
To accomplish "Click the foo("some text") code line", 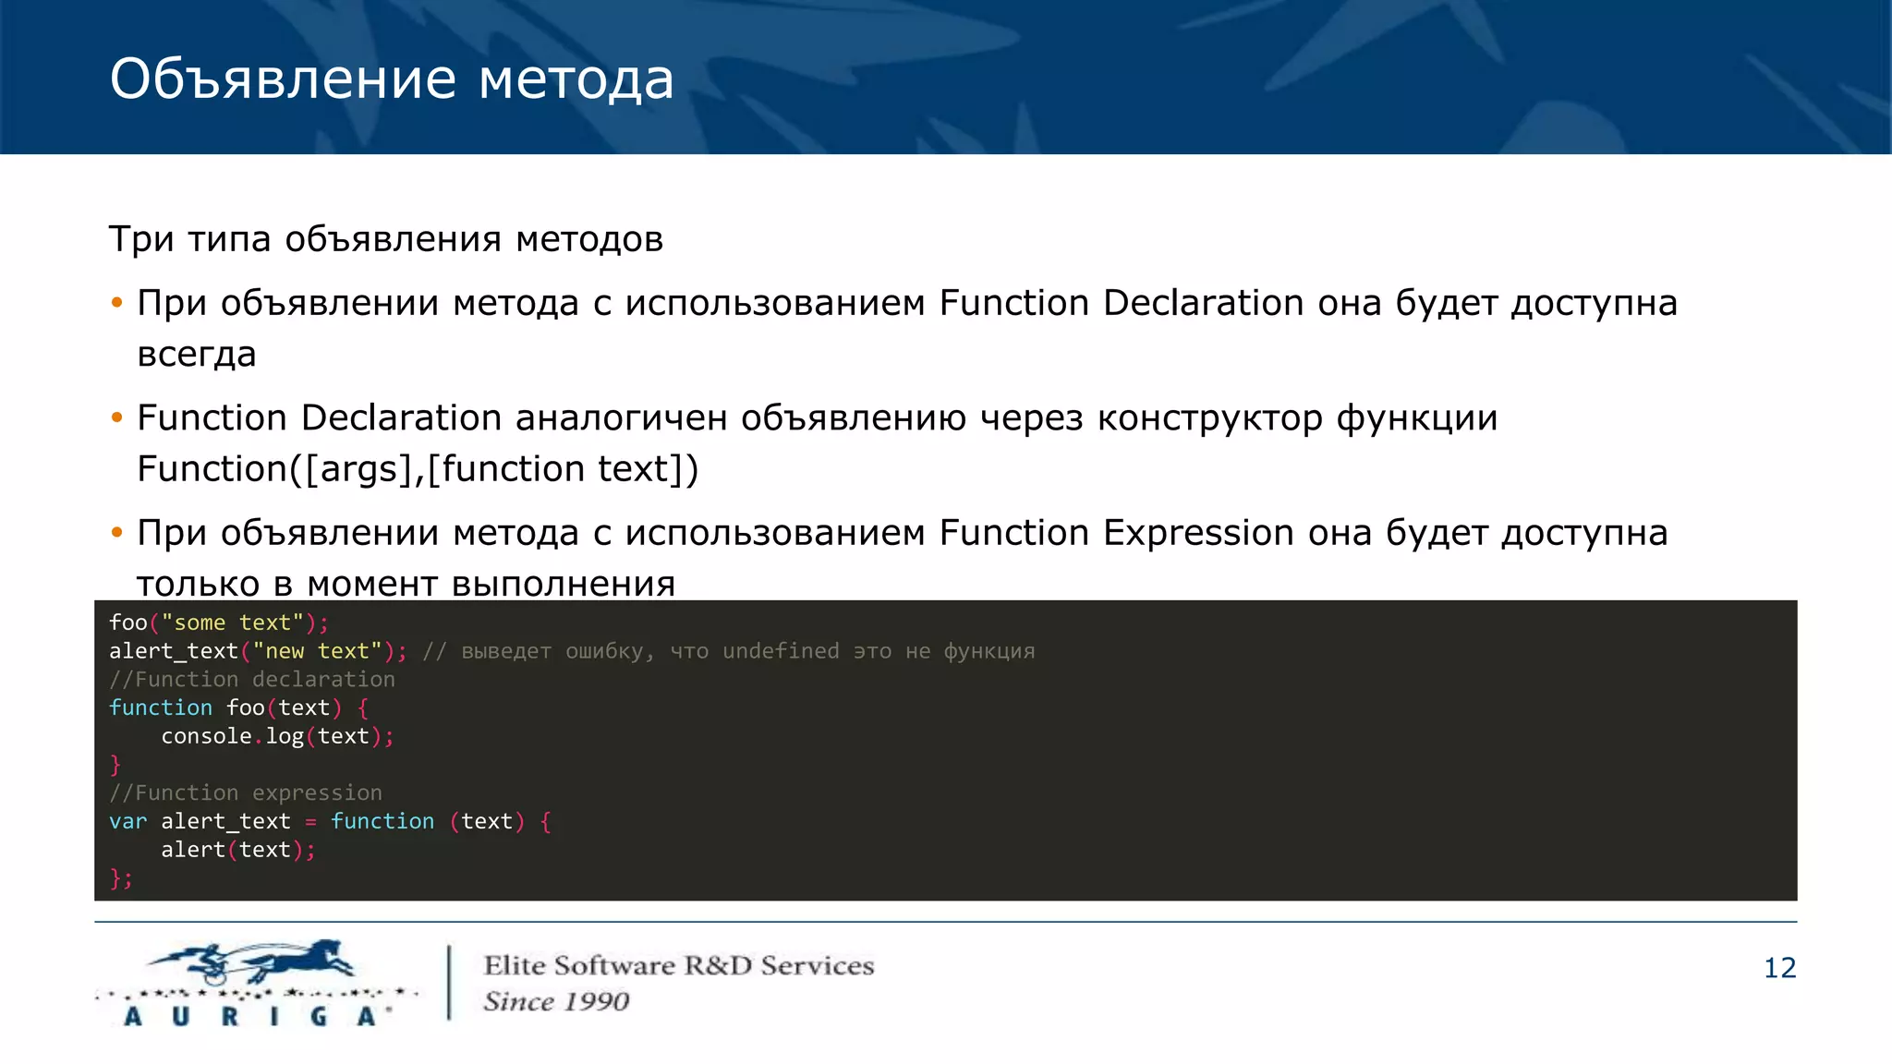I will coord(218,623).
